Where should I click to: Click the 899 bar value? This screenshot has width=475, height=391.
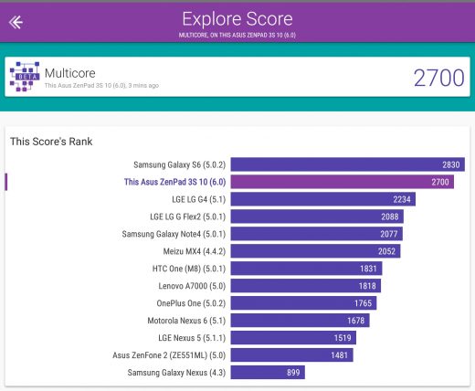coord(293,373)
